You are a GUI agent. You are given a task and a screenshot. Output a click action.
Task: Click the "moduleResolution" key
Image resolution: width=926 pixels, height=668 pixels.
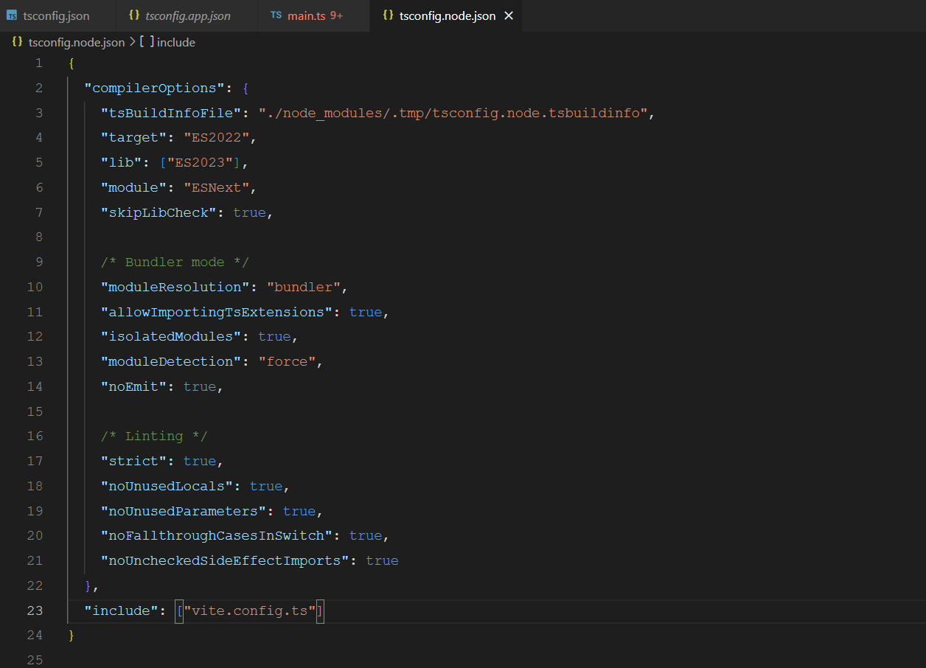coord(175,287)
